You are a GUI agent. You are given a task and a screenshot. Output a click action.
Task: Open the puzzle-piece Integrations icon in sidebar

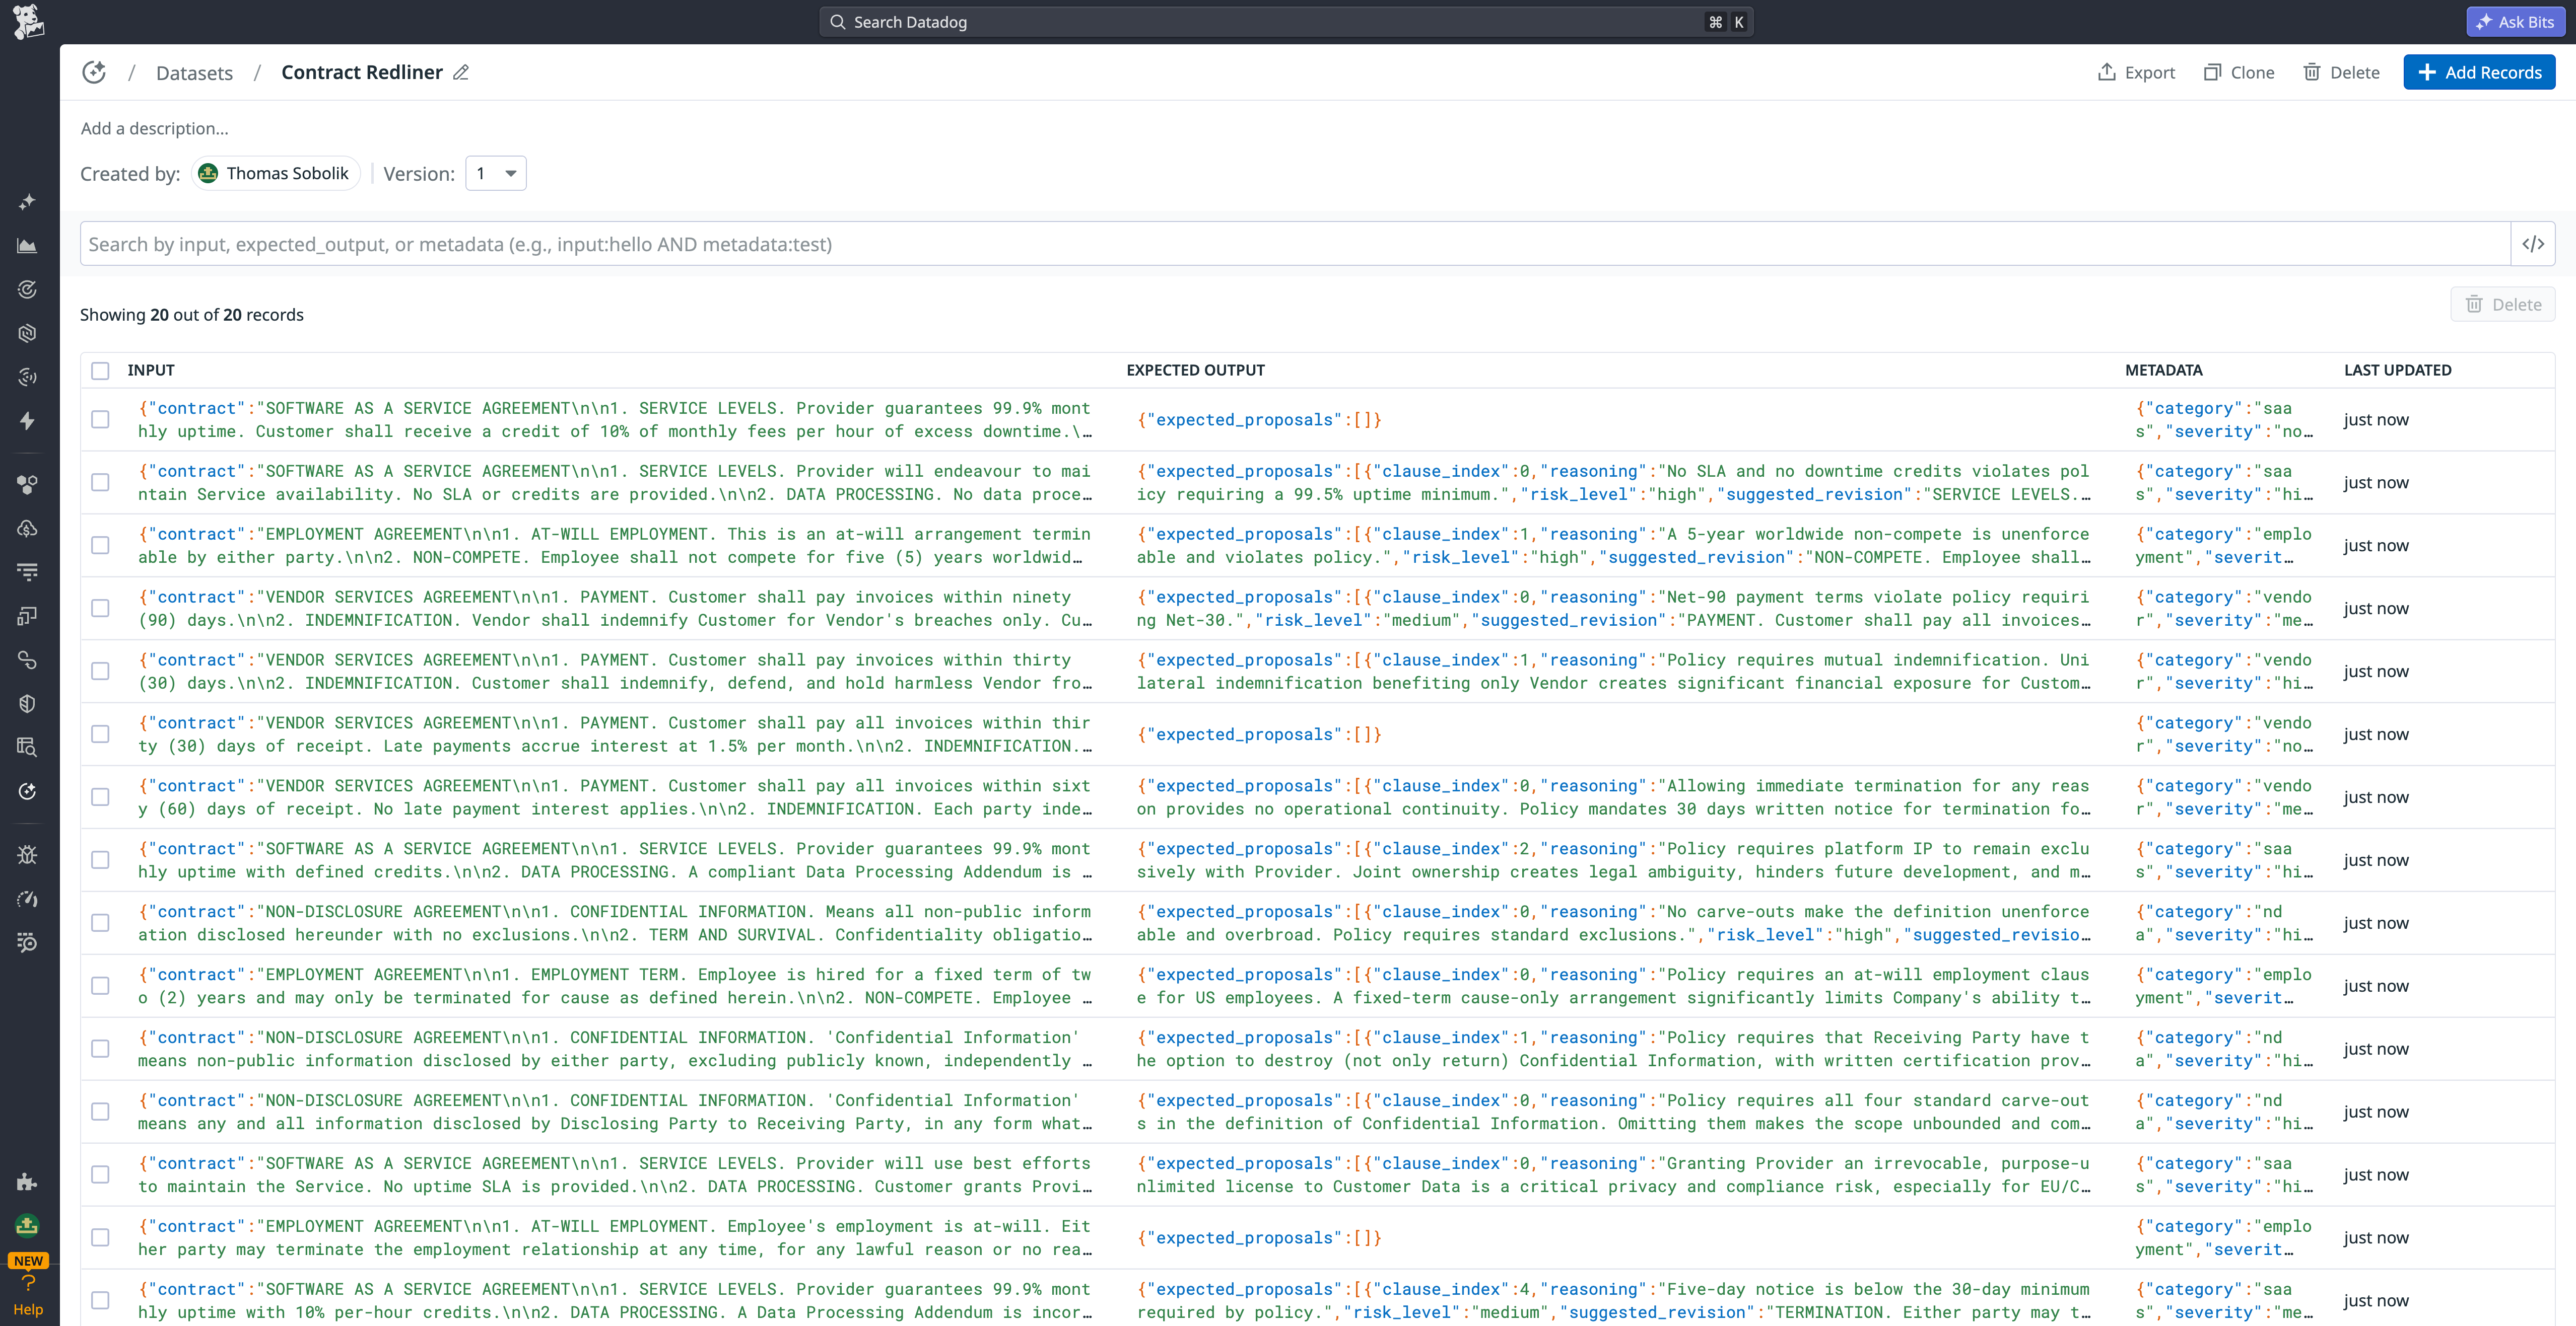(x=27, y=1182)
